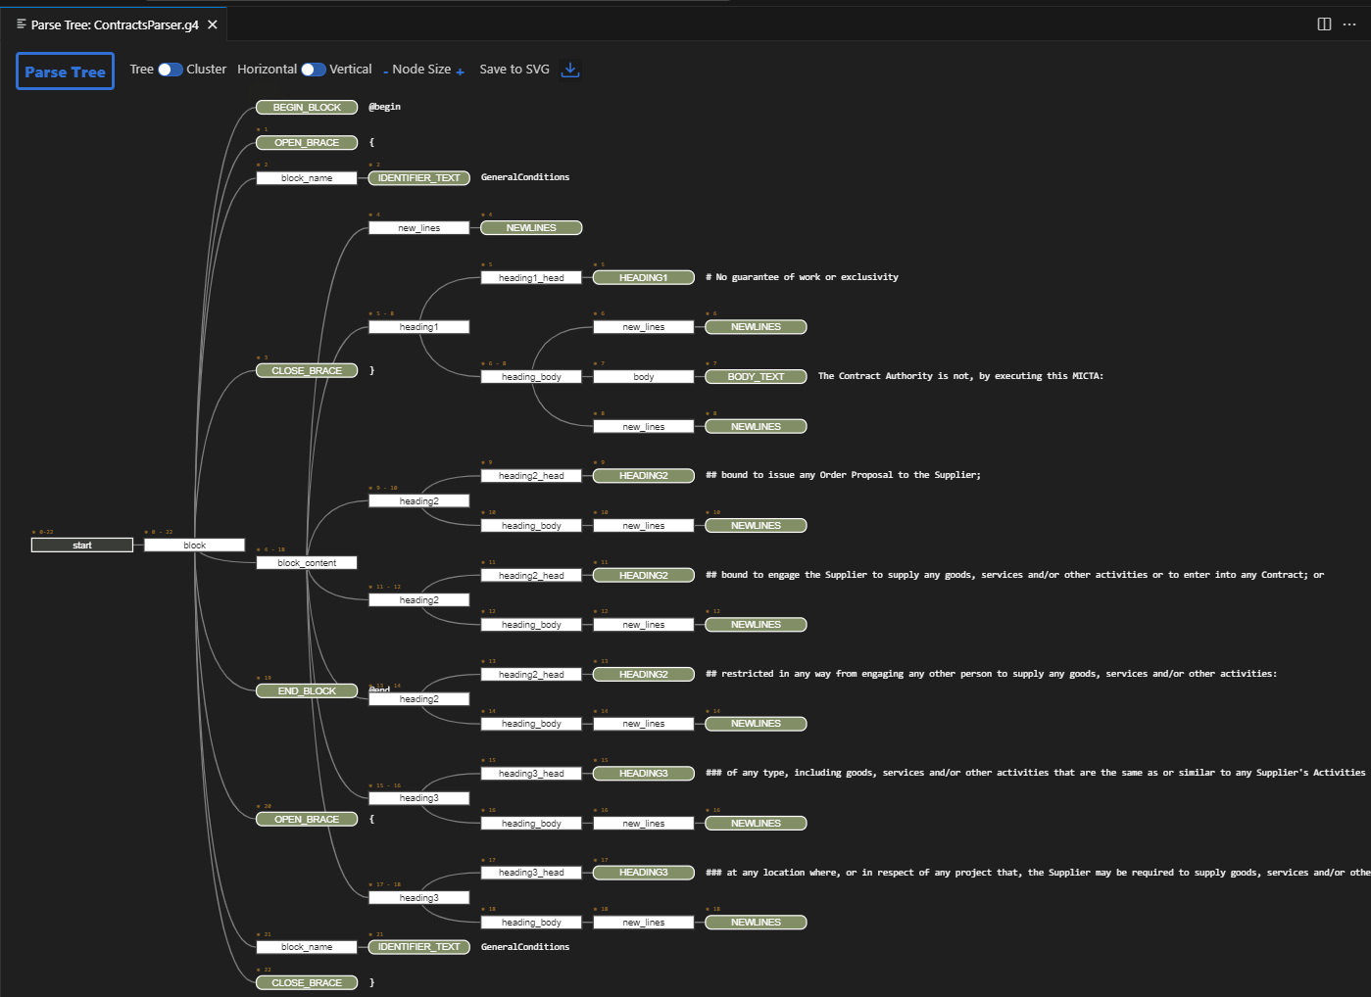Image resolution: width=1371 pixels, height=997 pixels.
Task: Select the BEGIN_BLOCK token node
Action: pos(307,108)
